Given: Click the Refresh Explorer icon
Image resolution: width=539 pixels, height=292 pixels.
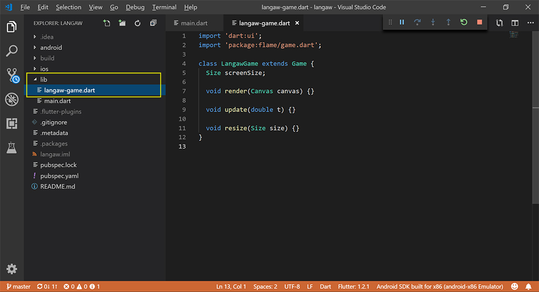Looking at the screenshot, I should 137,23.
